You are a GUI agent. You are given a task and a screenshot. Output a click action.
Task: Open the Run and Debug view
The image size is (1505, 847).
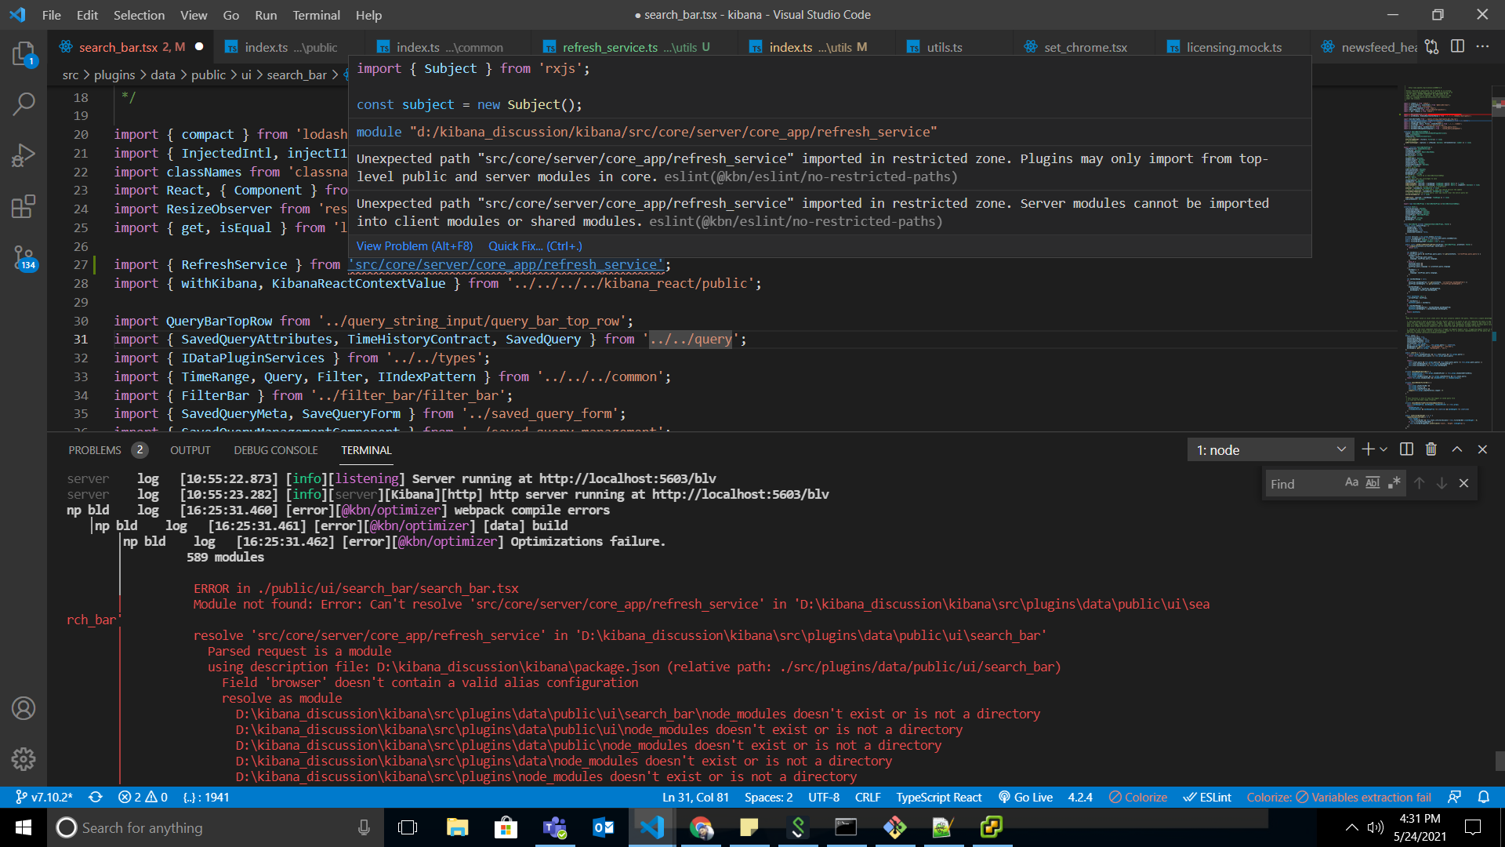24,155
